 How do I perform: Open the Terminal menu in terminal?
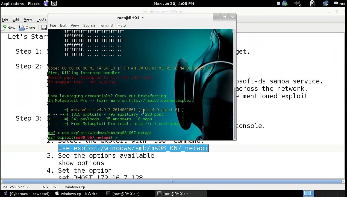click(106, 25)
